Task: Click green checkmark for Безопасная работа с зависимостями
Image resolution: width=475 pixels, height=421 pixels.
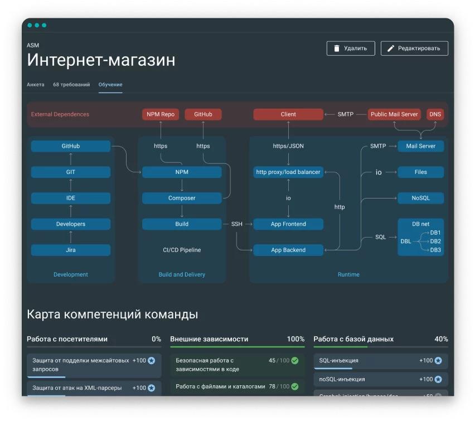Action: click(x=294, y=360)
